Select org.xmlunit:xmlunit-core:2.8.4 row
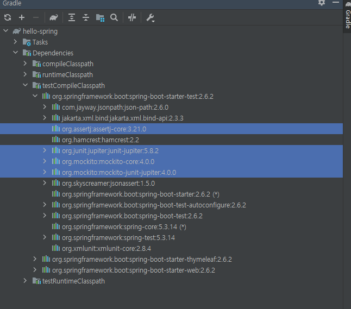The width and height of the screenshot is (351, 309). [171, 248]
